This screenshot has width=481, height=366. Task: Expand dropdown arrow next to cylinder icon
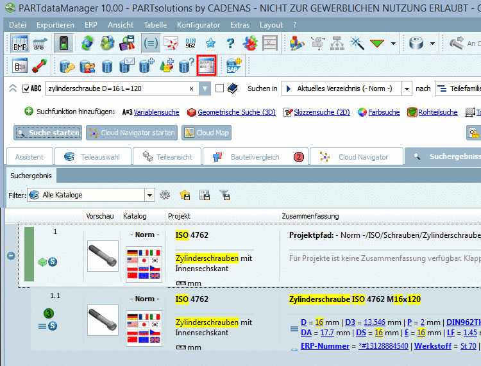point(432,43)
